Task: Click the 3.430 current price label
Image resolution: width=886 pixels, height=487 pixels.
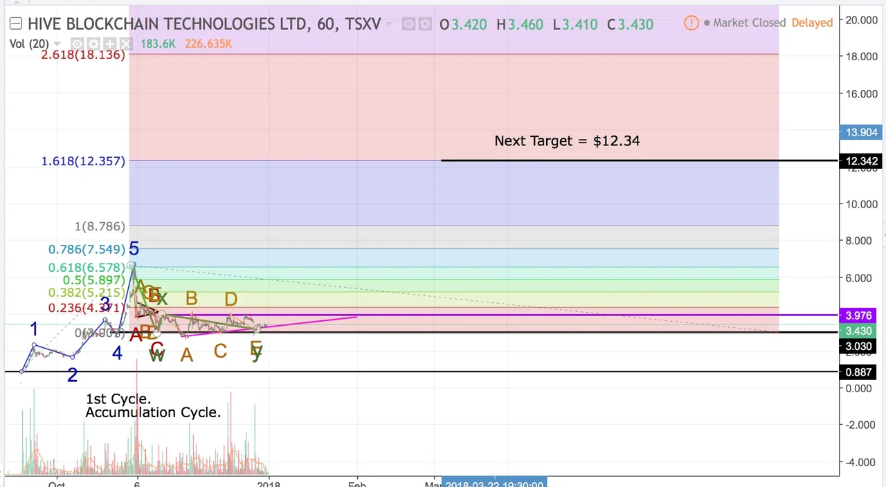Action: tap(859, 331)
